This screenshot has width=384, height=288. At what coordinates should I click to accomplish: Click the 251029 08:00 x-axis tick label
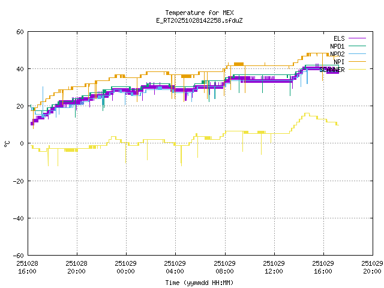pyautogui.click(x=225, y=267)
